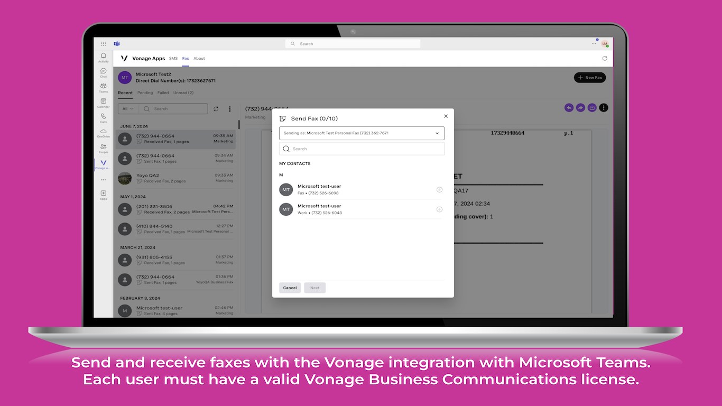Download the open fax
The image size is (722, 406).
click(x=592, y=107)
